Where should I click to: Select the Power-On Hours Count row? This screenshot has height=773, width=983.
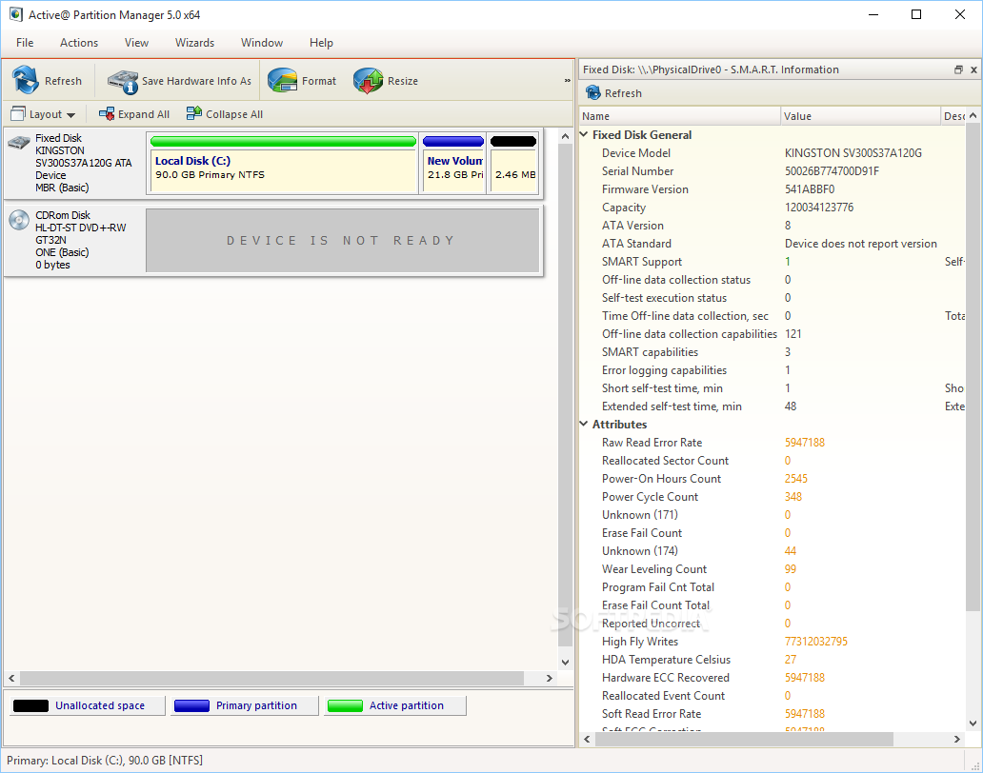click(x=772, y=479)
